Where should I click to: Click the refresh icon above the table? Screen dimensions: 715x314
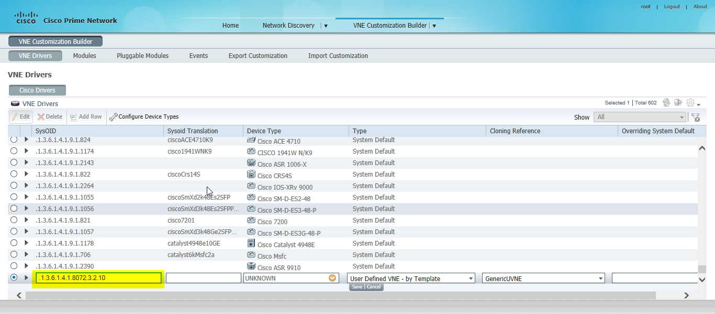(666, 102)
